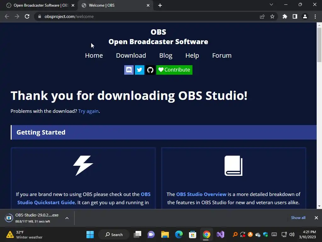Open the Twitter icon link
This screenshot has width=322, height=242.
pyautogui.click(x=139, y=70)
